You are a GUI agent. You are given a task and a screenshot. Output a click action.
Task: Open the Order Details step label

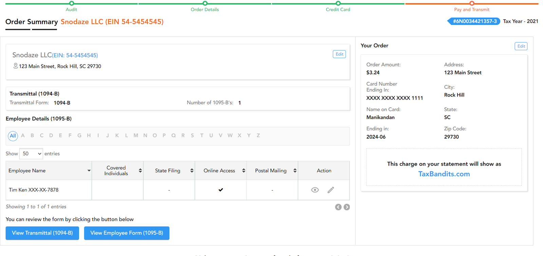coord(205,10)
